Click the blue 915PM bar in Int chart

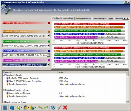[80, 34]
